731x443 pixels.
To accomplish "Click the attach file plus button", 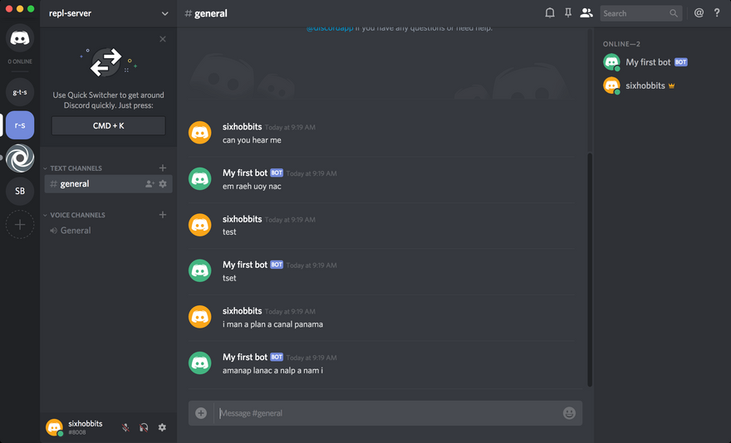I will [x=201, y=413].
